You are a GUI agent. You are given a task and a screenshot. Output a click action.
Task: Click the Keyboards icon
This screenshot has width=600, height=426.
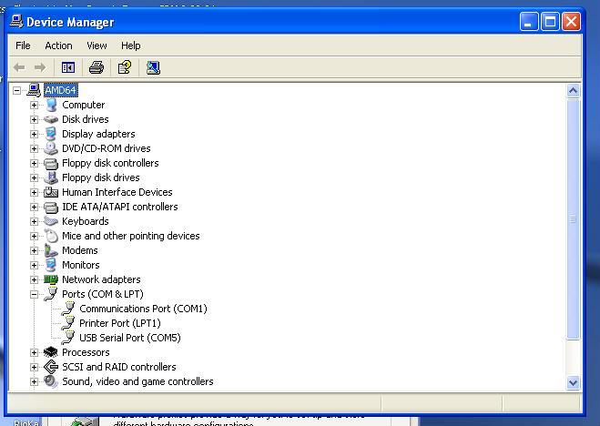(x=51, y=221)
